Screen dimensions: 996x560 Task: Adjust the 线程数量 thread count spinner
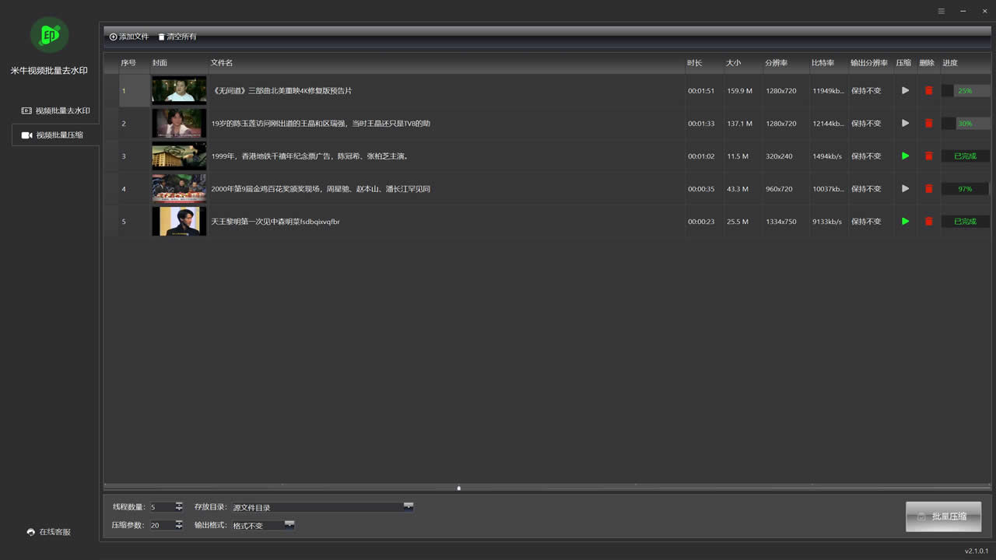click(179, 506)
